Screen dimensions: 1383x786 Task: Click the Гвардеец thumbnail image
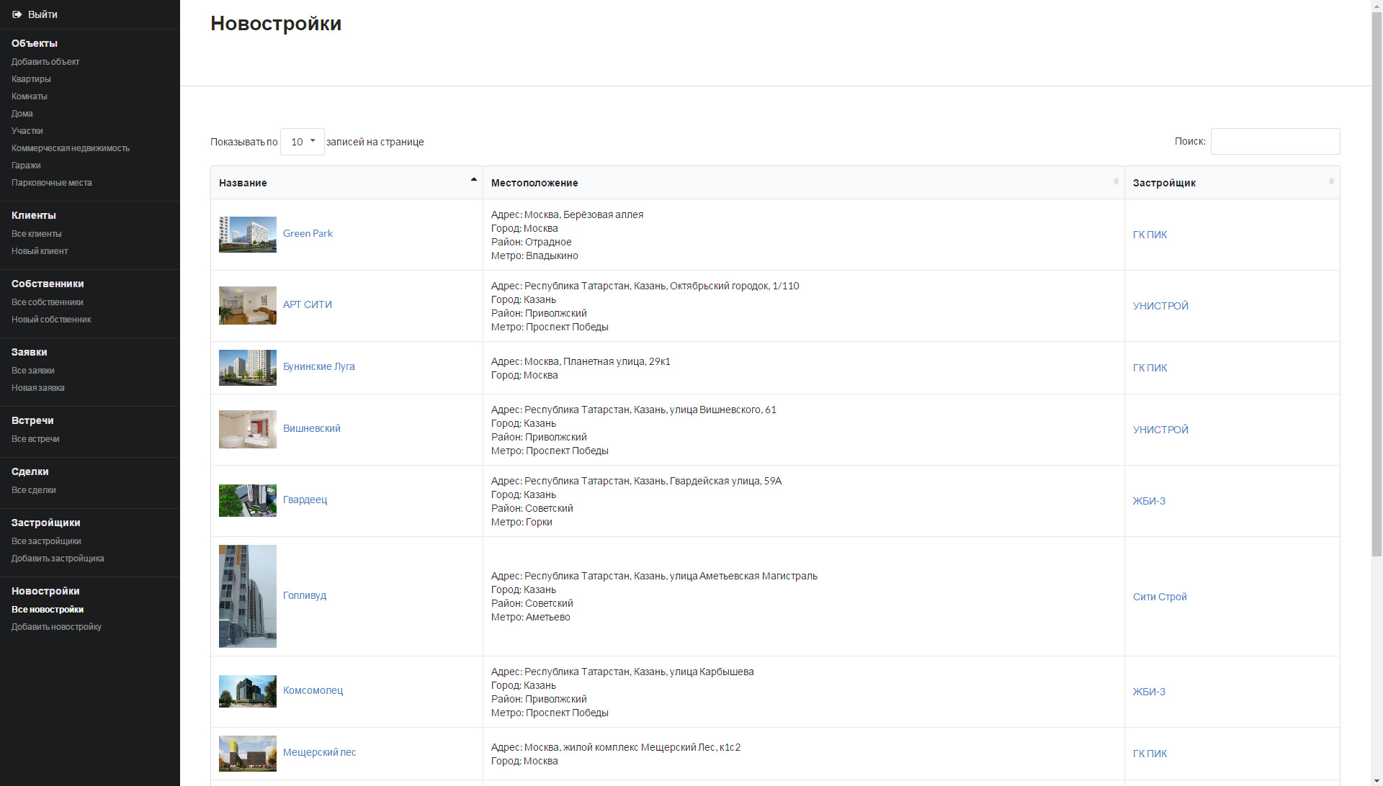click(247, 500)
